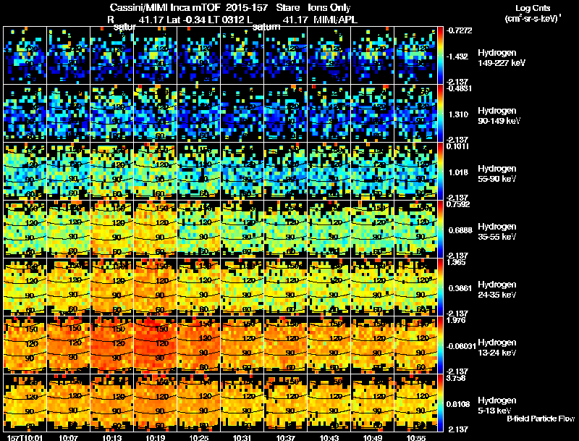579x441 pixels.
Task: Click the color bar beside the 35-55 keV row
Action: point(440,230)
